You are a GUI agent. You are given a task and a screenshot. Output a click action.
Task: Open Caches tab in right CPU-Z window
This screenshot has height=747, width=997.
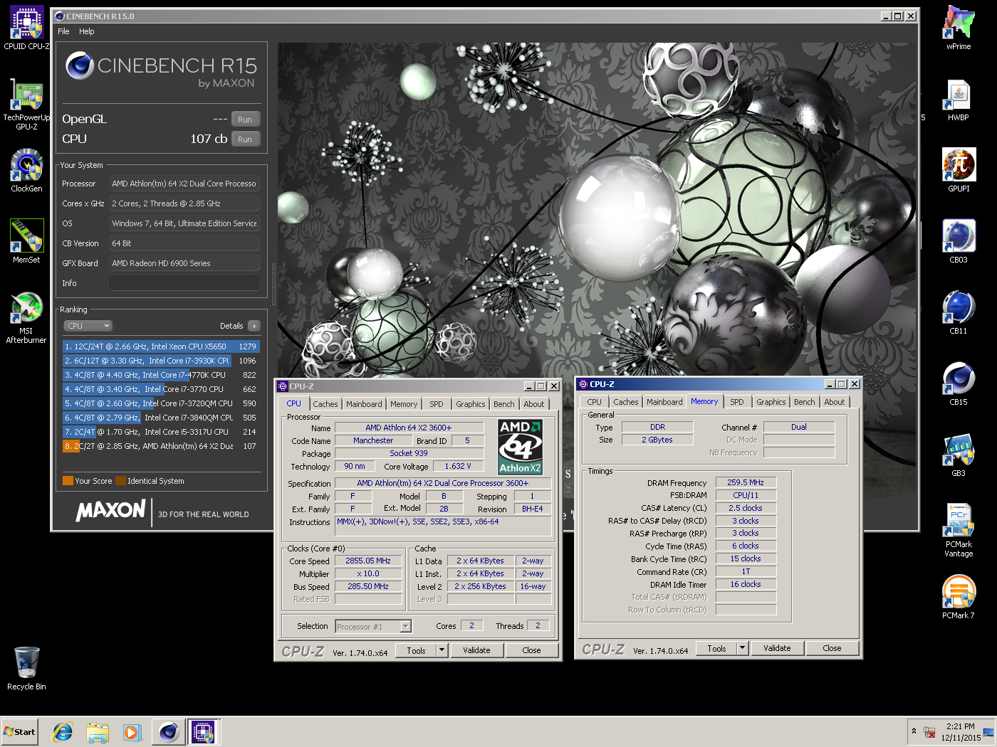[x=626, y=402]
